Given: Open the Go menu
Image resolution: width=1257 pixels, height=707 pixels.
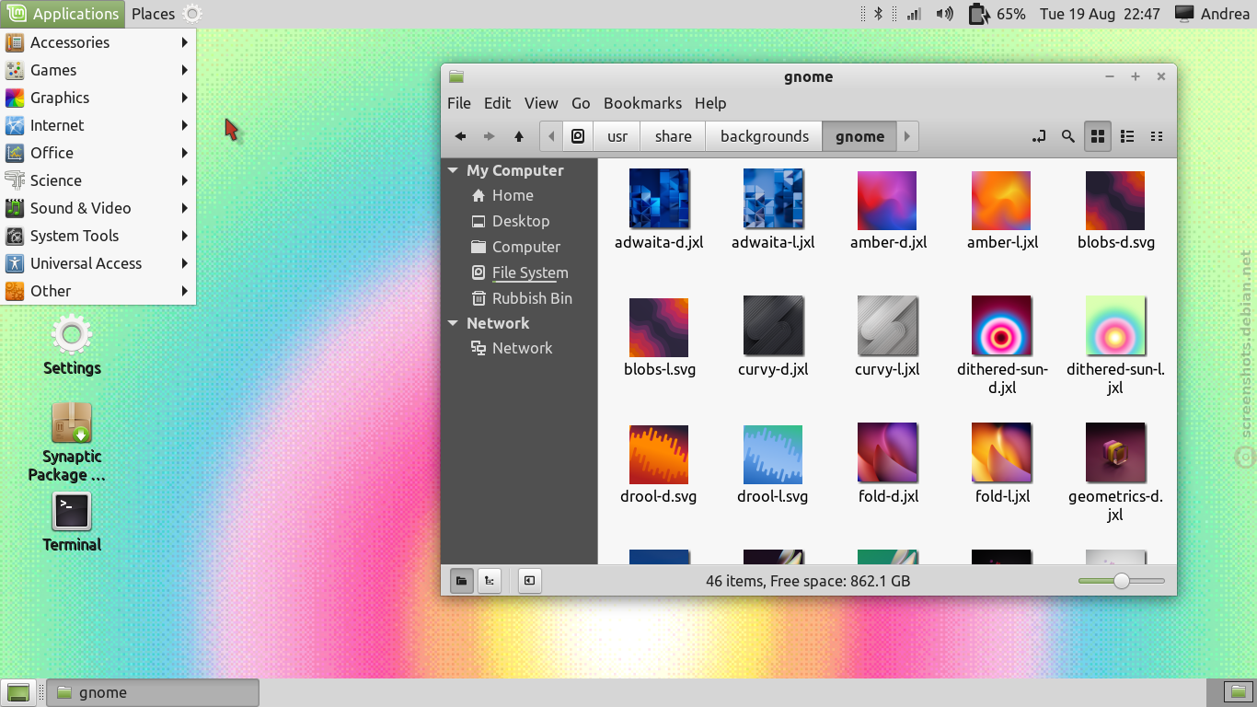Looking at the screenshot, I should [x=581, y=103].
